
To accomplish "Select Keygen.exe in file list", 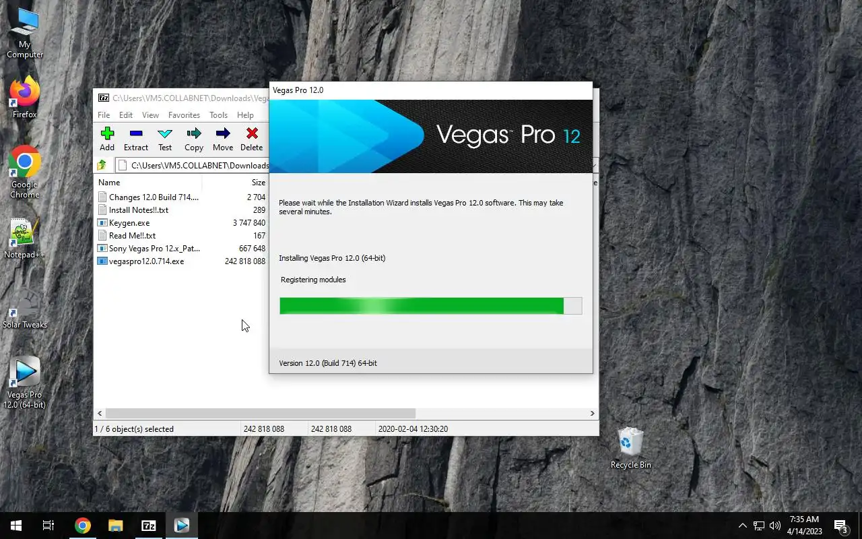I will 124,223.
